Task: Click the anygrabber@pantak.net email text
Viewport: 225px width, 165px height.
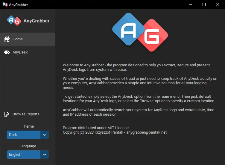Action: click(146, 132)
